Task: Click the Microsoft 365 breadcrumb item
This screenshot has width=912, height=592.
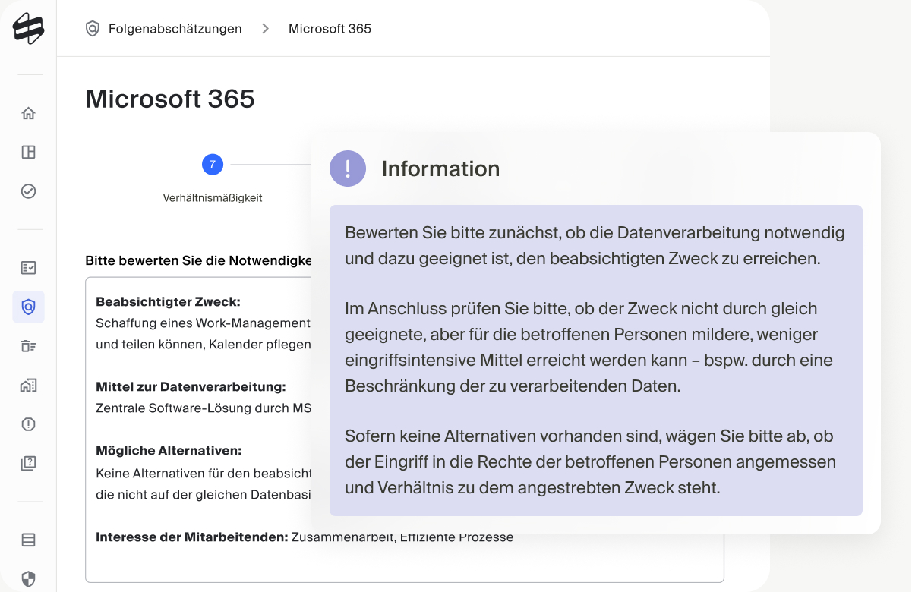Action: [x=330, y=29]
